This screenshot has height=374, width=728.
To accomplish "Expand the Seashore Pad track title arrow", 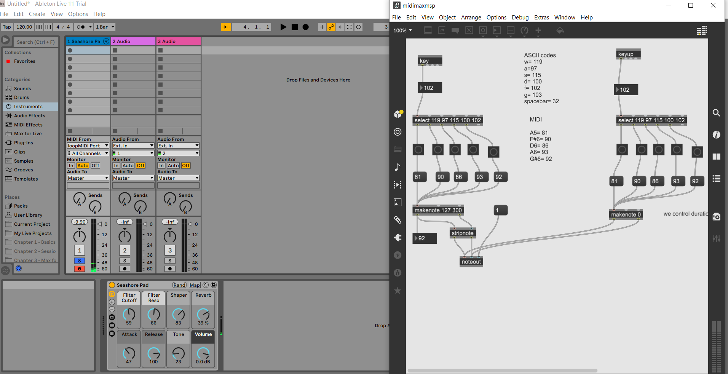I will (x=106, y=41).
